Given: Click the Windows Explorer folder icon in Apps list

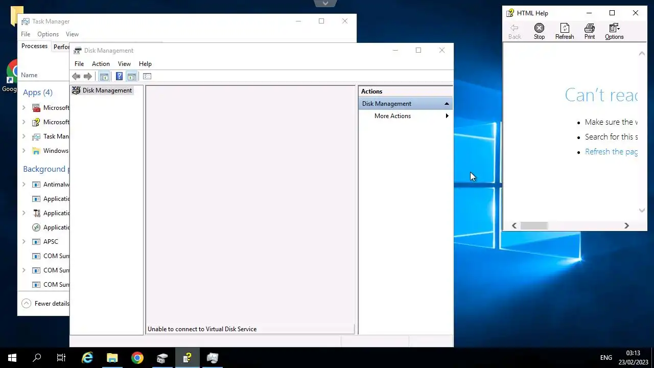Looking at the screenshot, I should [36, 151].
